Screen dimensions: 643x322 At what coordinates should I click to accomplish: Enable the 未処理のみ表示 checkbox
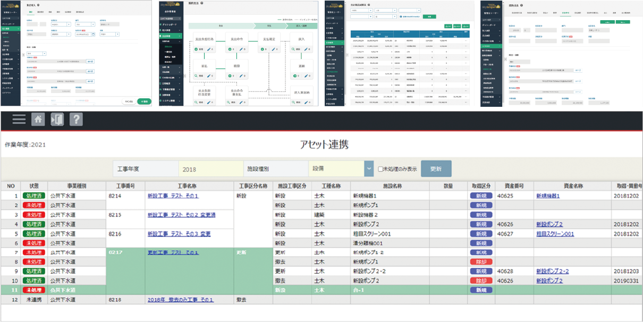pos(380,169)
